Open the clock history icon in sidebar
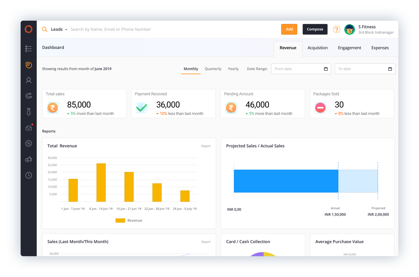This screenshot has height=277, width=419. pyautogui.click(x=29, y=175)
